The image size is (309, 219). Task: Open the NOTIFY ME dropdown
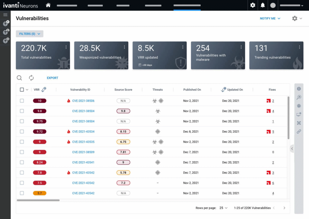point(270,18)
